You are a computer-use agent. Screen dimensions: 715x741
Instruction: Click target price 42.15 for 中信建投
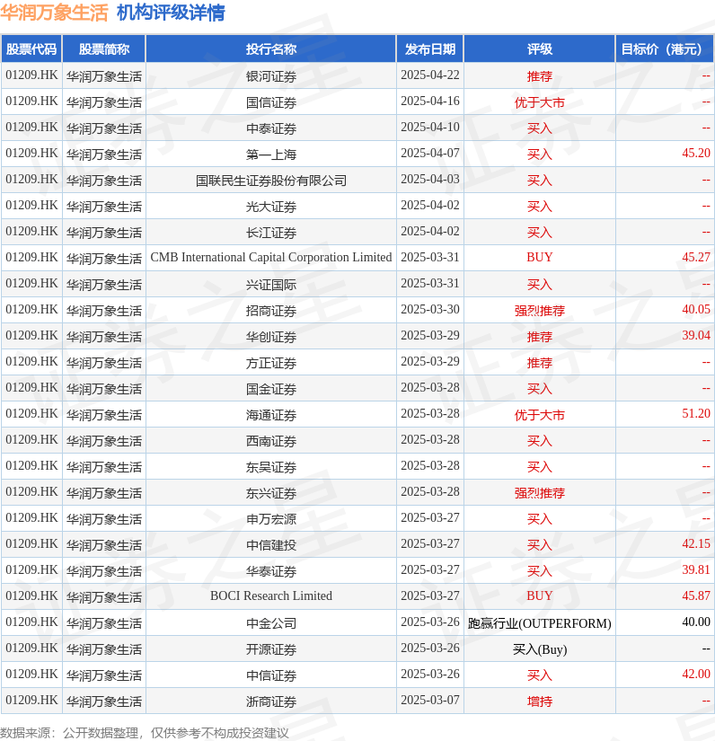[695, 543]
